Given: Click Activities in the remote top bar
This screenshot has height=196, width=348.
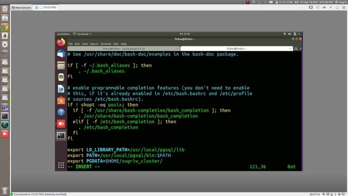Looking at the screenshot, I should [x=63, y=34].
